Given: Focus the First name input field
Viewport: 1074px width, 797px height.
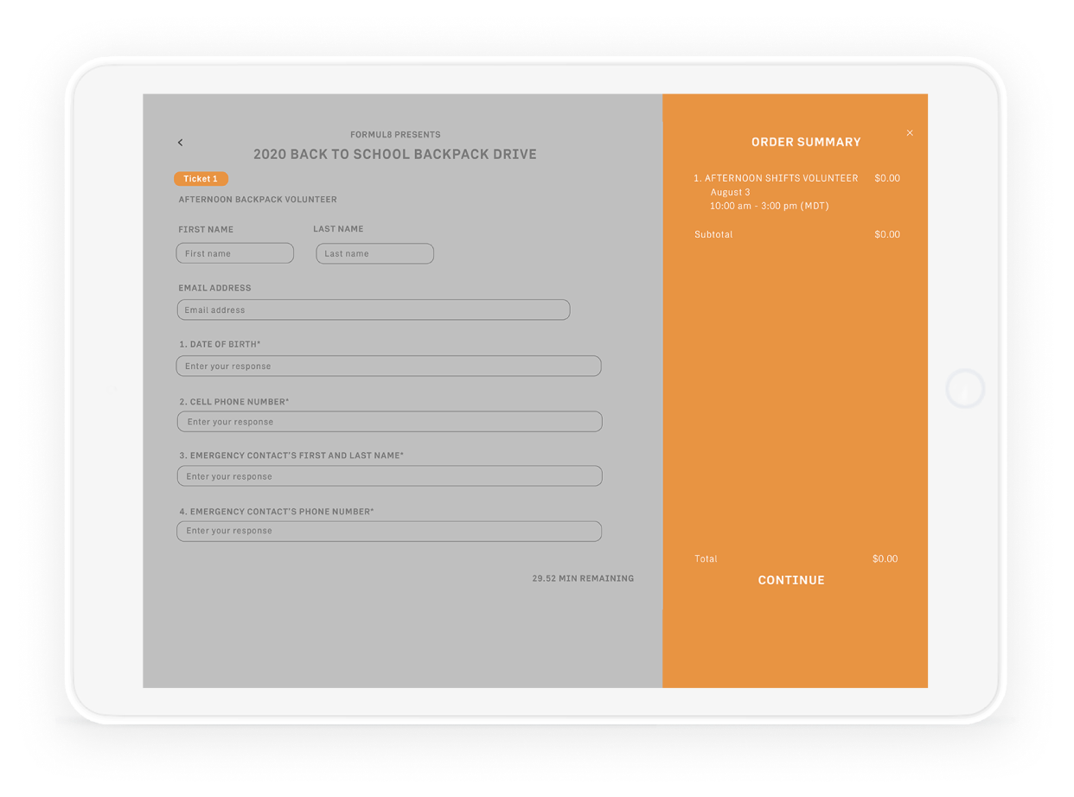Looking at the screenshot, I should click(x=235, y=253).
